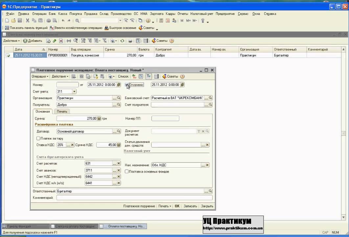Open the Налоговый учет menu
The height and width of the screenshot is (237, 349).
(x=202, y=14)
